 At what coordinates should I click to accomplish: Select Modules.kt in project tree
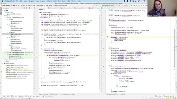[15, 23]
